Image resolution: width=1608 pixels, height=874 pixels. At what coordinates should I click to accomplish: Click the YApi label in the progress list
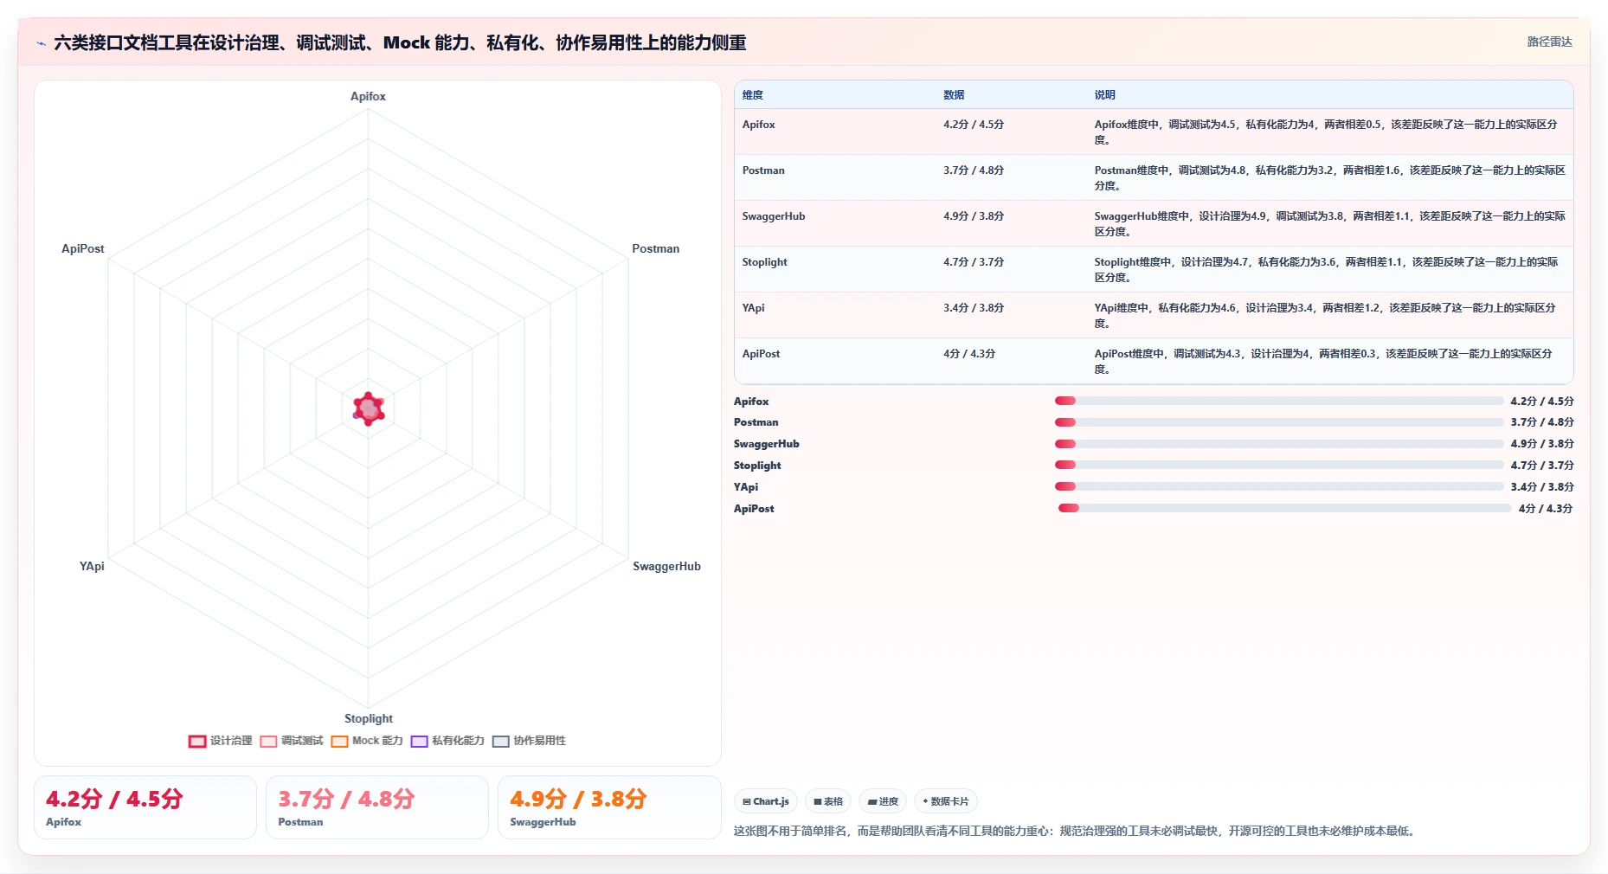click(746, 487)
